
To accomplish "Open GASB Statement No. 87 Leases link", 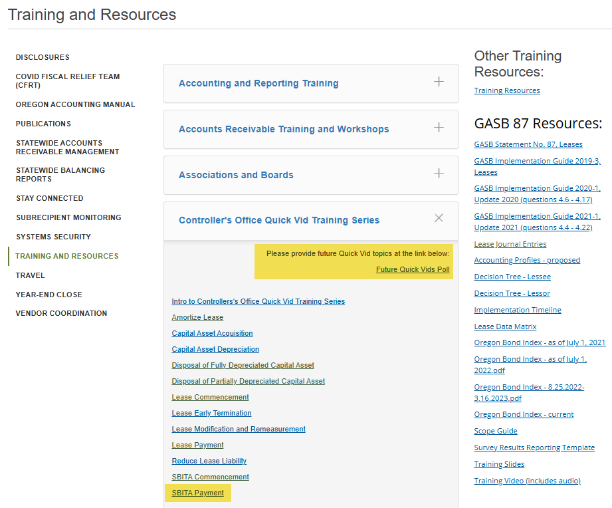I will [x=528, y=145].
